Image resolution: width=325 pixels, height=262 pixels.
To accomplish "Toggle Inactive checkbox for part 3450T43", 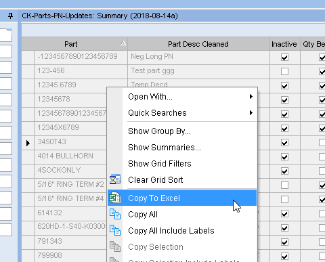I will point(284,143).
